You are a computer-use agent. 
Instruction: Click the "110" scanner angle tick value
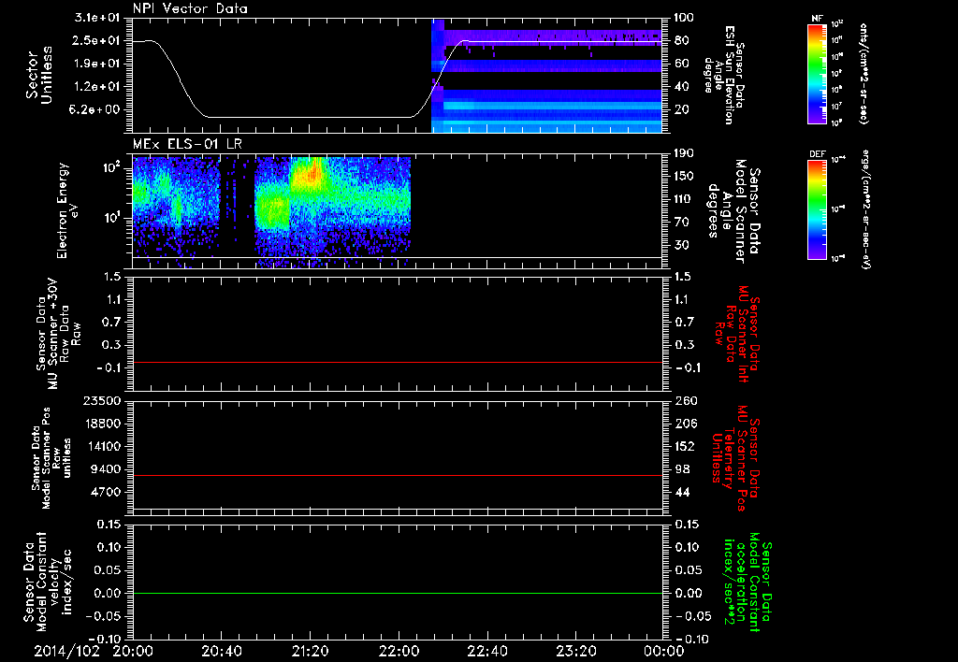pyautogui.click(x=684, y=199)
